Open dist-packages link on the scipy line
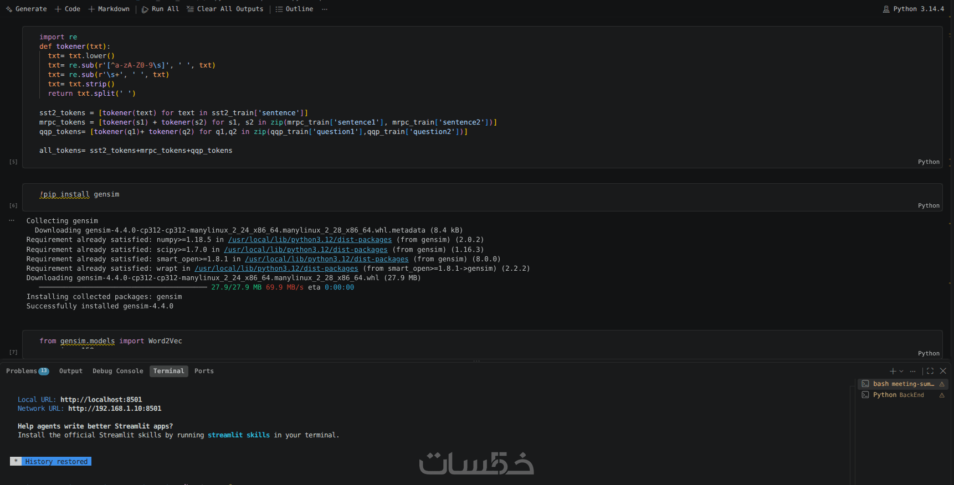Image resolution: width=954 pixels, height=485 pixels. (x=306, y=250)
